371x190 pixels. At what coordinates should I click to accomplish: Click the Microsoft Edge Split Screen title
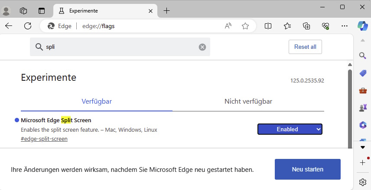pos(56,120)
